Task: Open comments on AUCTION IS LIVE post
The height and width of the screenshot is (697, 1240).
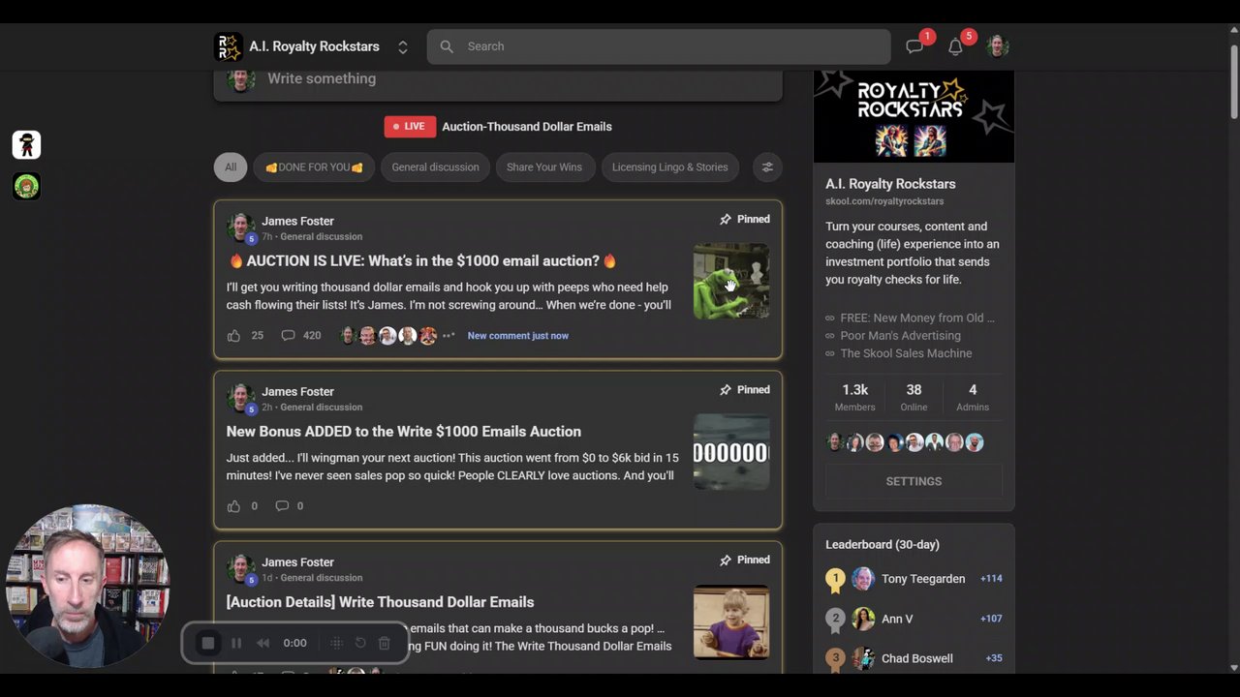Action: tap(288, 336)
